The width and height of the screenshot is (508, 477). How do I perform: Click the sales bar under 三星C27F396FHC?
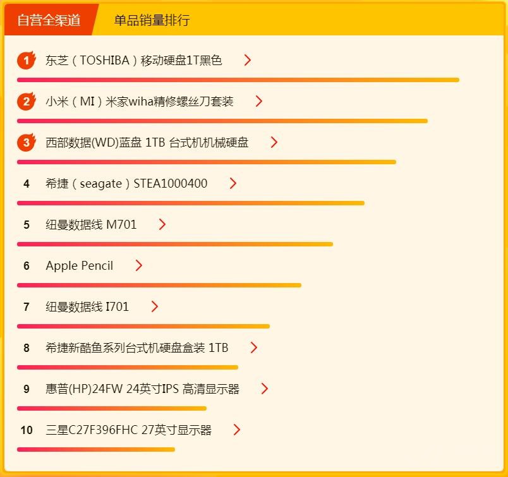pos(95,449)
